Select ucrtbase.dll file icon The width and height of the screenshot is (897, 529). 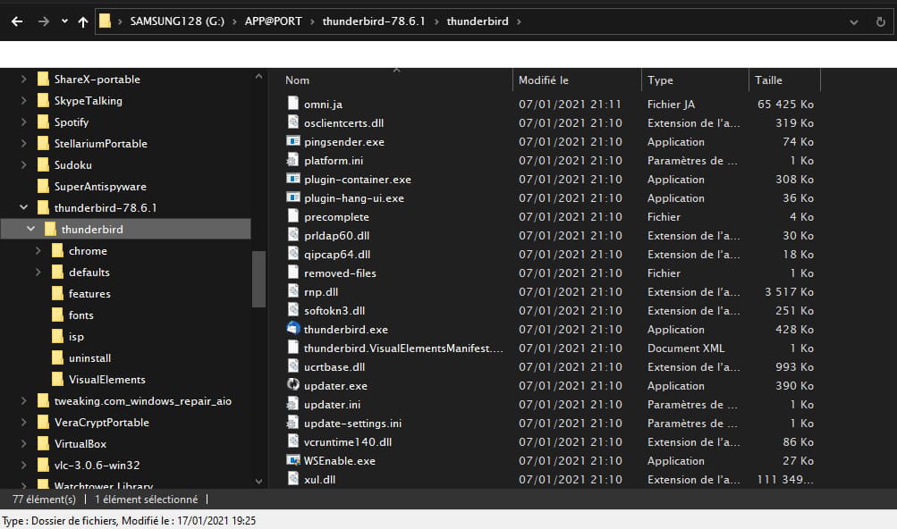pos(293,366)
